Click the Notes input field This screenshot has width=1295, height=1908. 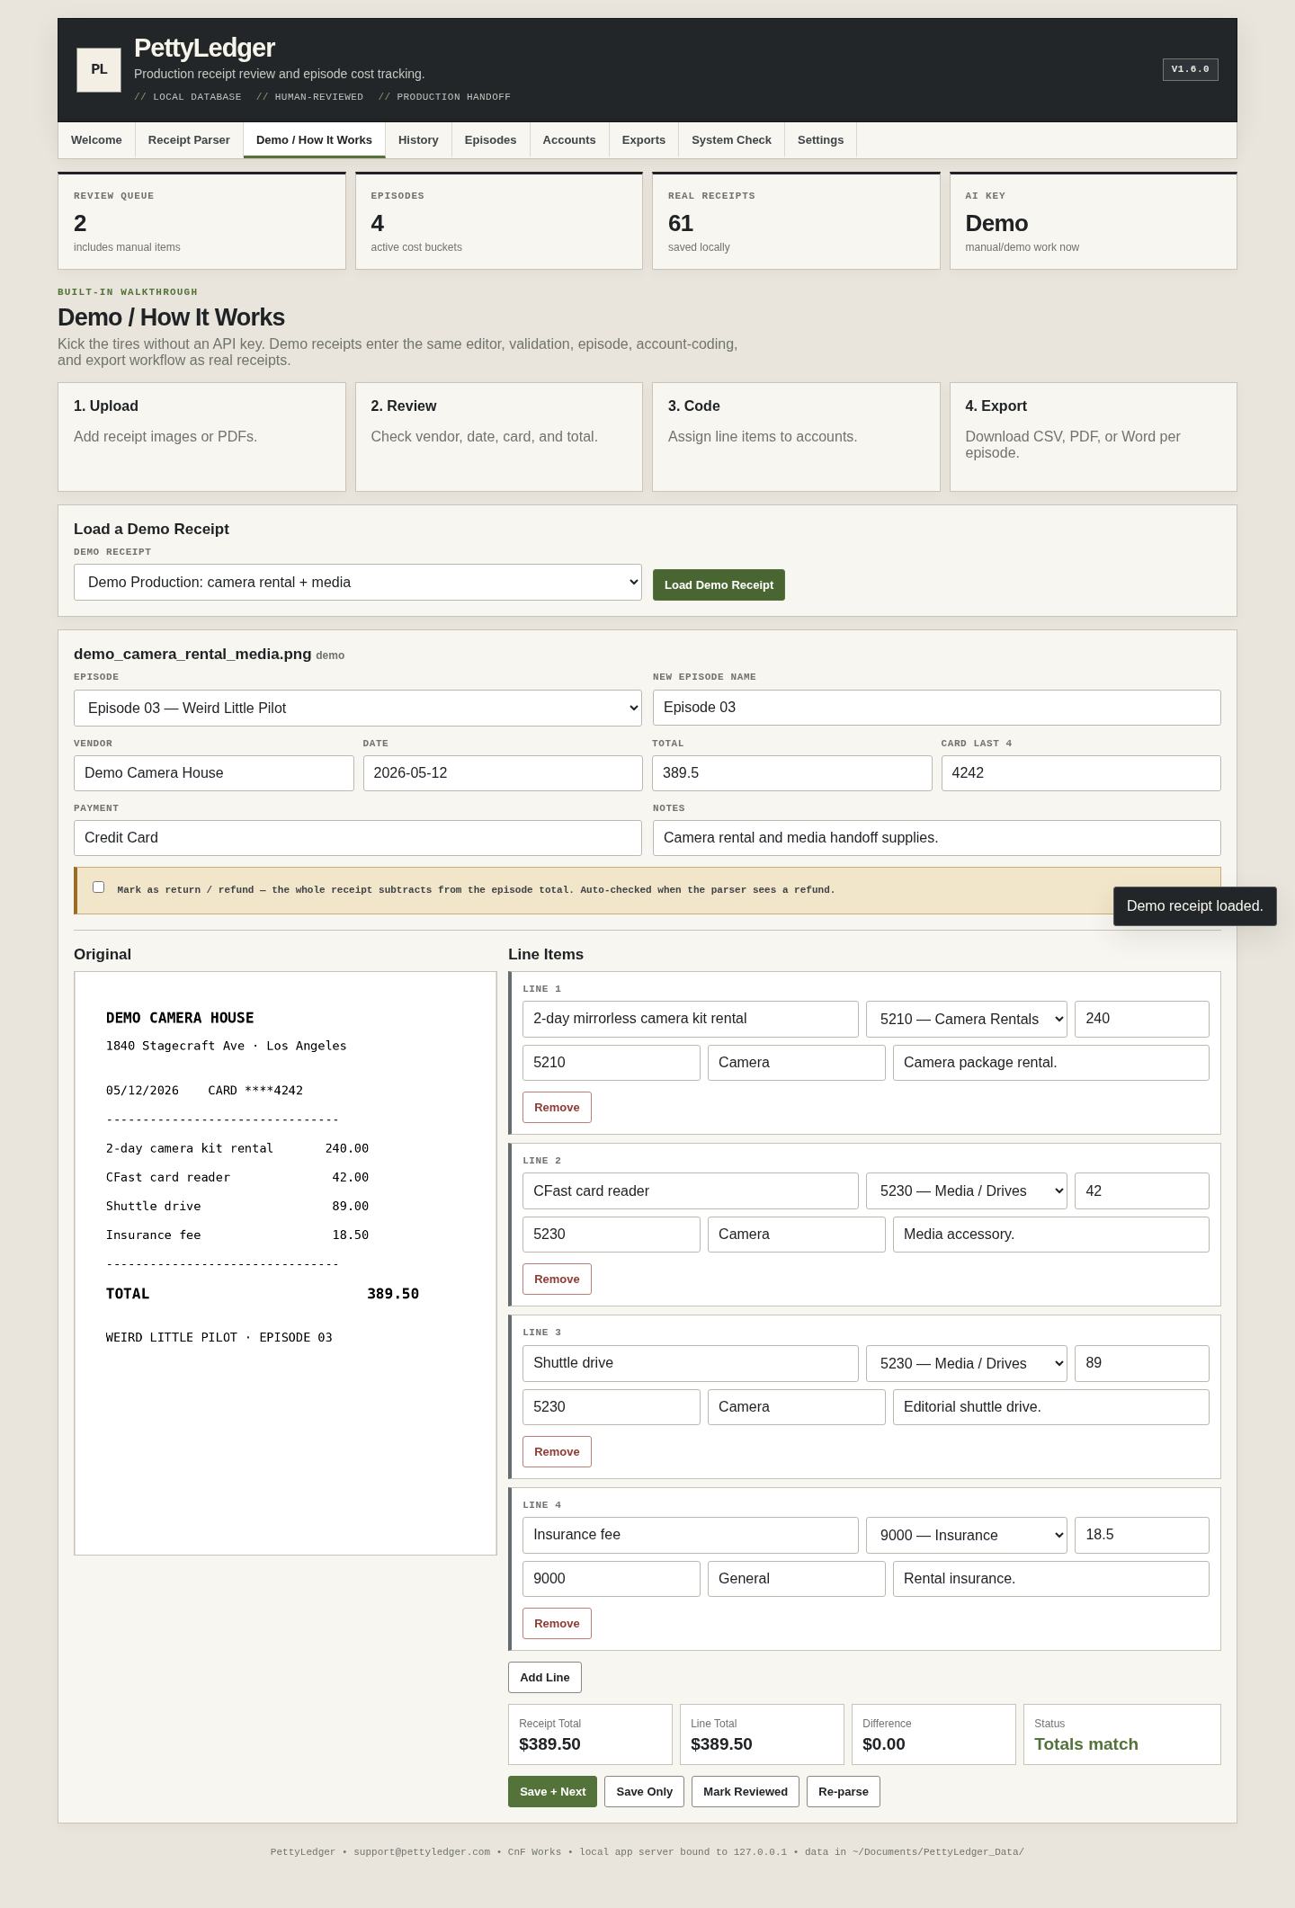[x=937, y=838]
